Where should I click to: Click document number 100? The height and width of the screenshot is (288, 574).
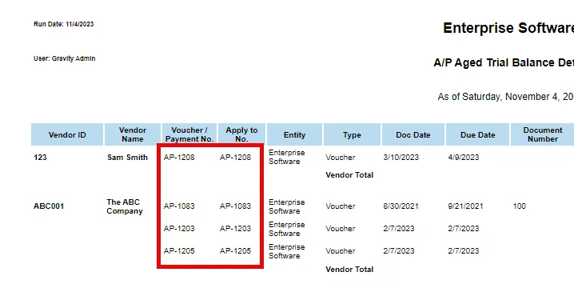pos(520,206)
